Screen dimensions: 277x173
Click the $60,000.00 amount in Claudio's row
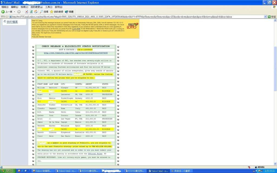tap(91, 109)
